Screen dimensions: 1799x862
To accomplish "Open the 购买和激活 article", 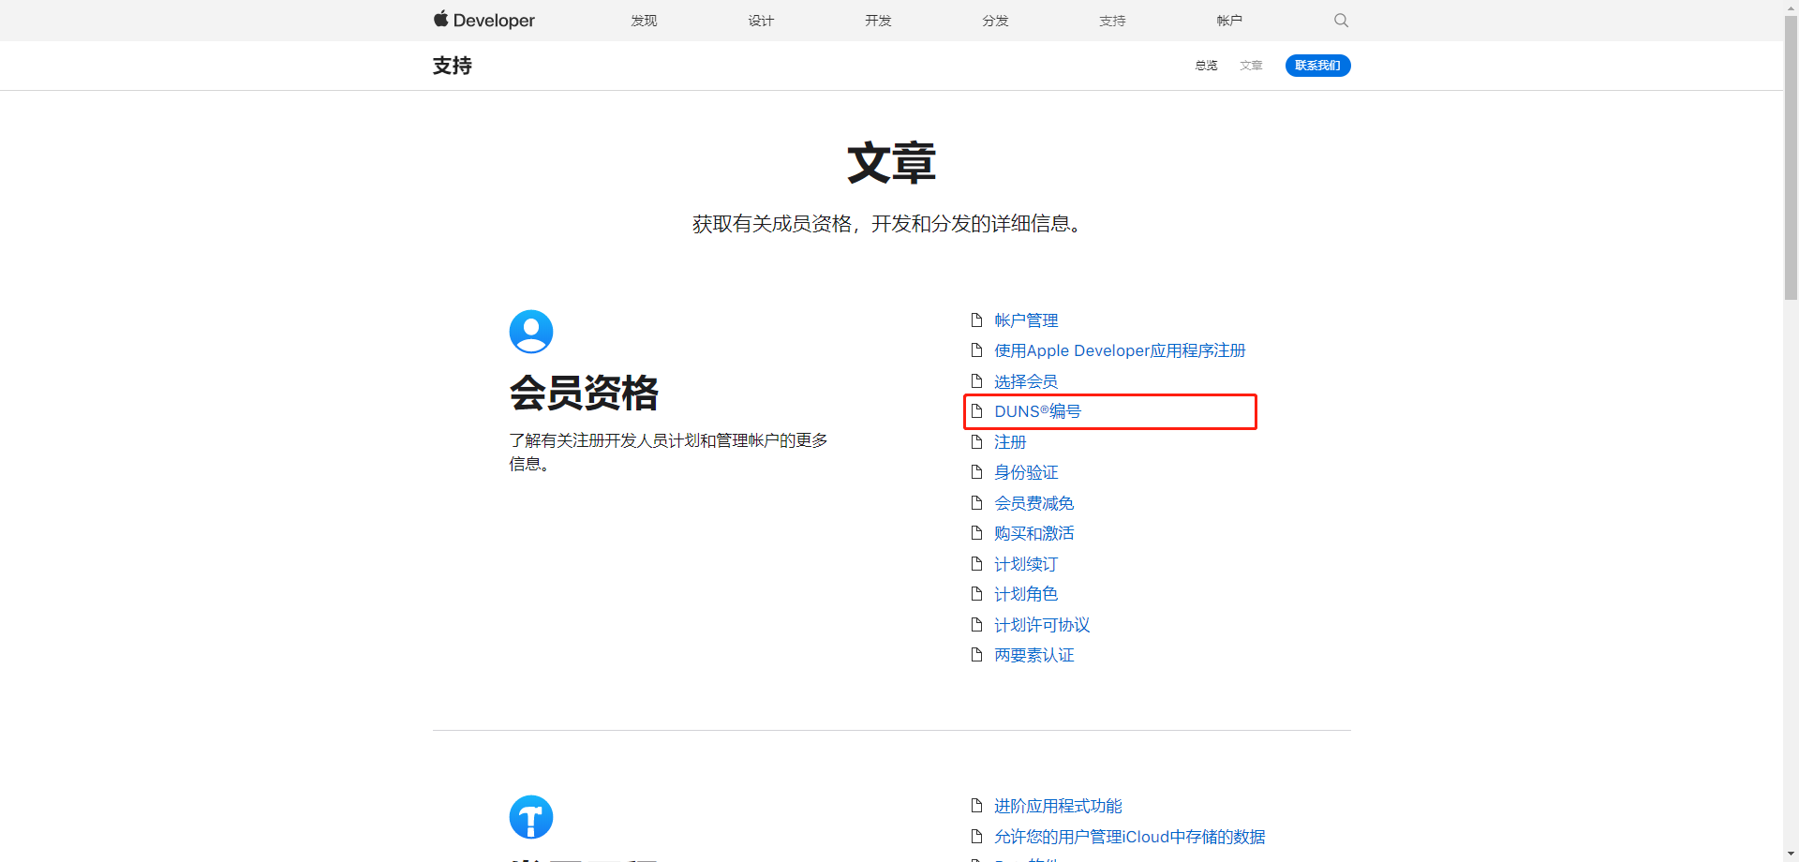I will tap(1034, 533).
